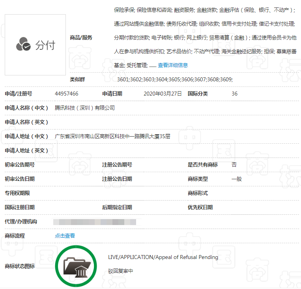The image size is (301, 289).
Task: Click the 申请人地址（英文） label
Action: pos(26,151)
